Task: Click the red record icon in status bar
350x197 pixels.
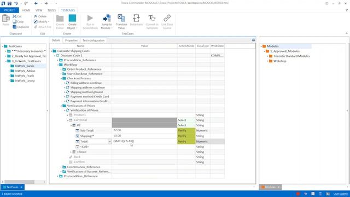Action: tap(297, 194)
